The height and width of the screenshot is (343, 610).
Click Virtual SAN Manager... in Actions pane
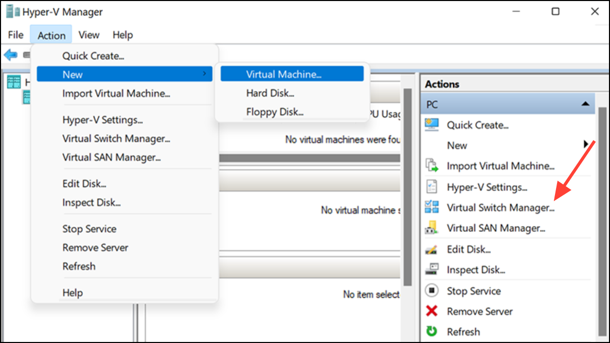click(496, 228)
